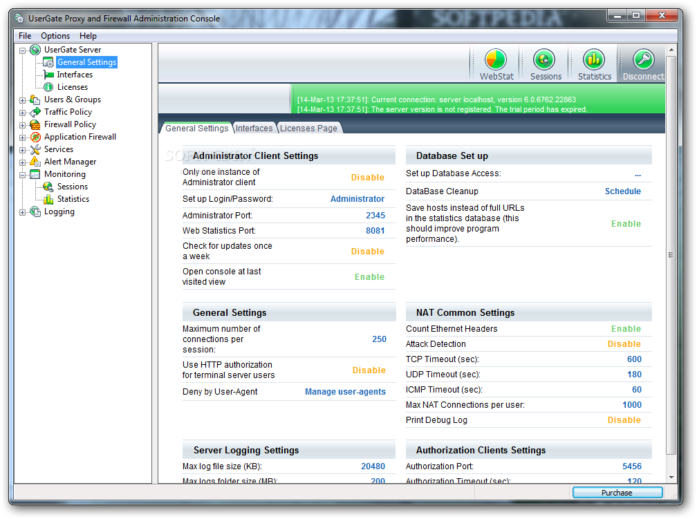
Task: Toggle 'Use HTTP authorization for terminal server' Disable
Action: (x=369, y=370)
